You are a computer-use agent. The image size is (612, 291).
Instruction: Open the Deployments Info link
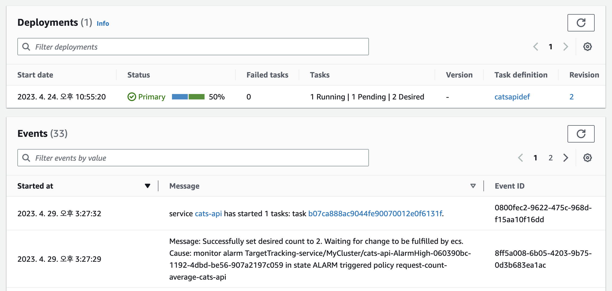coord(103,24)
